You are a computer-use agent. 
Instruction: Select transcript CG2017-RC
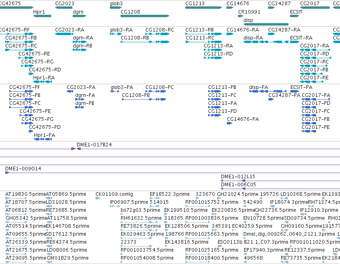pos(314,62)
